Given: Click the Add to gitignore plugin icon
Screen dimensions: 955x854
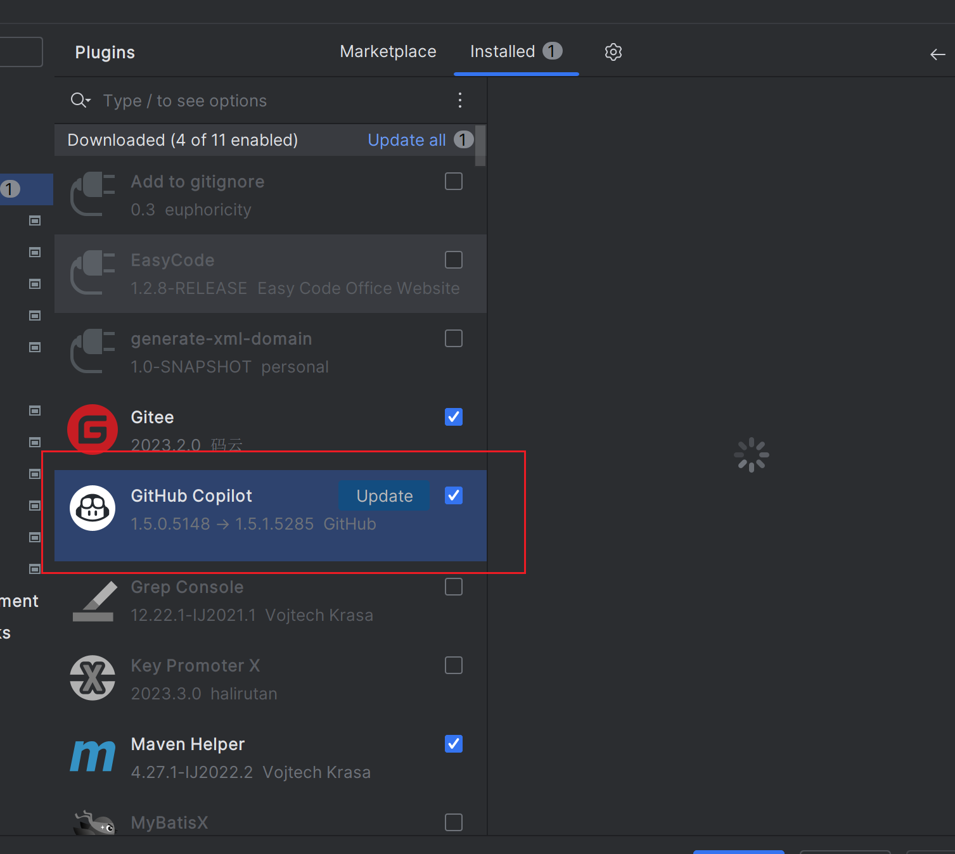Looking at the screenshot, I should [x=93, y=194].
